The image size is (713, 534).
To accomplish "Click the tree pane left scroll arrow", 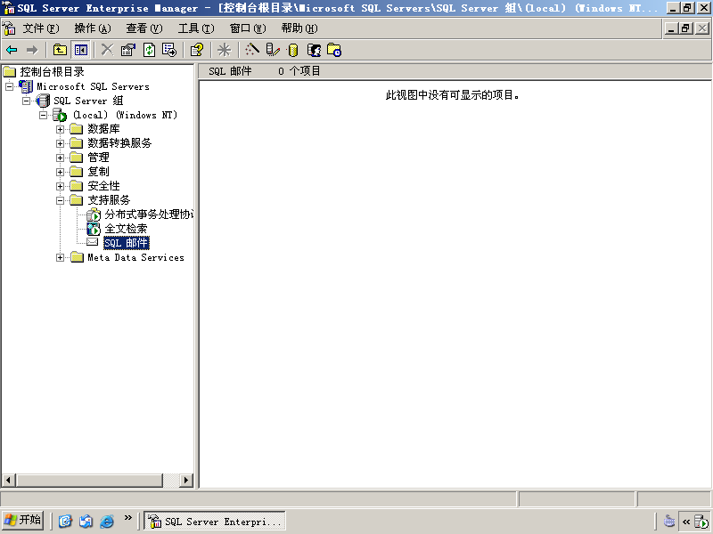I will tap(9, 480).
